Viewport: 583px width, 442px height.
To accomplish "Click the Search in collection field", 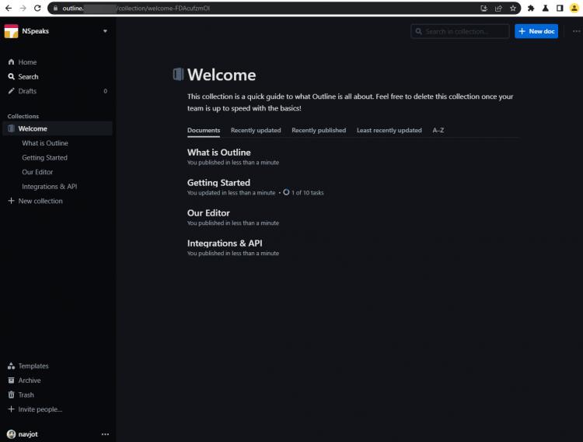I will click(460, 31).
